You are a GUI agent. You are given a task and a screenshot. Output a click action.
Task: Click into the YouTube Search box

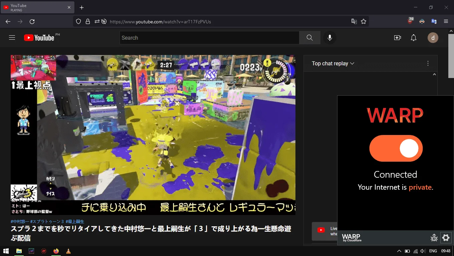(209, 38)
